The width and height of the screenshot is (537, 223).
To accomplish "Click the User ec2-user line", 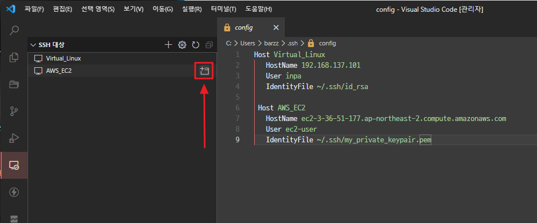I will click(291, 129).
